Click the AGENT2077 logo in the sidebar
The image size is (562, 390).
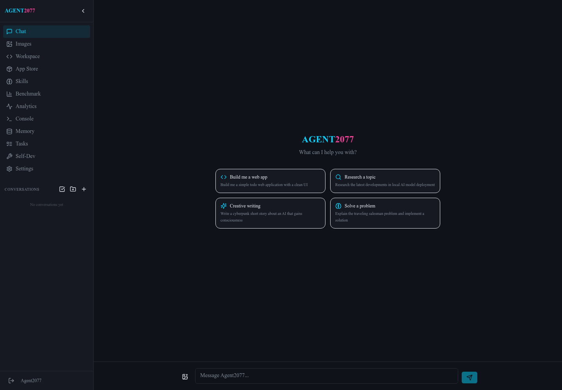coord(20,11)
